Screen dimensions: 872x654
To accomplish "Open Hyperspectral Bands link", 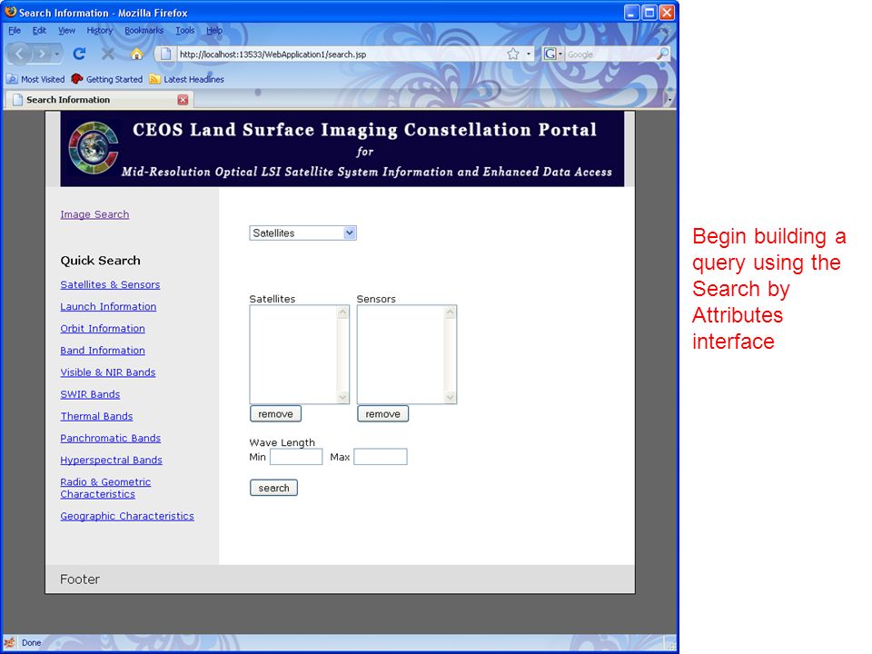I will [x=111, y=461].
